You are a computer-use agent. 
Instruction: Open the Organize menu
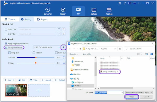pos(74,54)
